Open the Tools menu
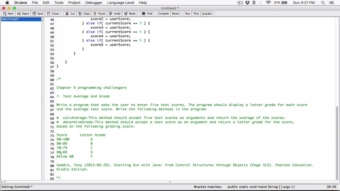340x191 pixels. [x=59, y=3]
